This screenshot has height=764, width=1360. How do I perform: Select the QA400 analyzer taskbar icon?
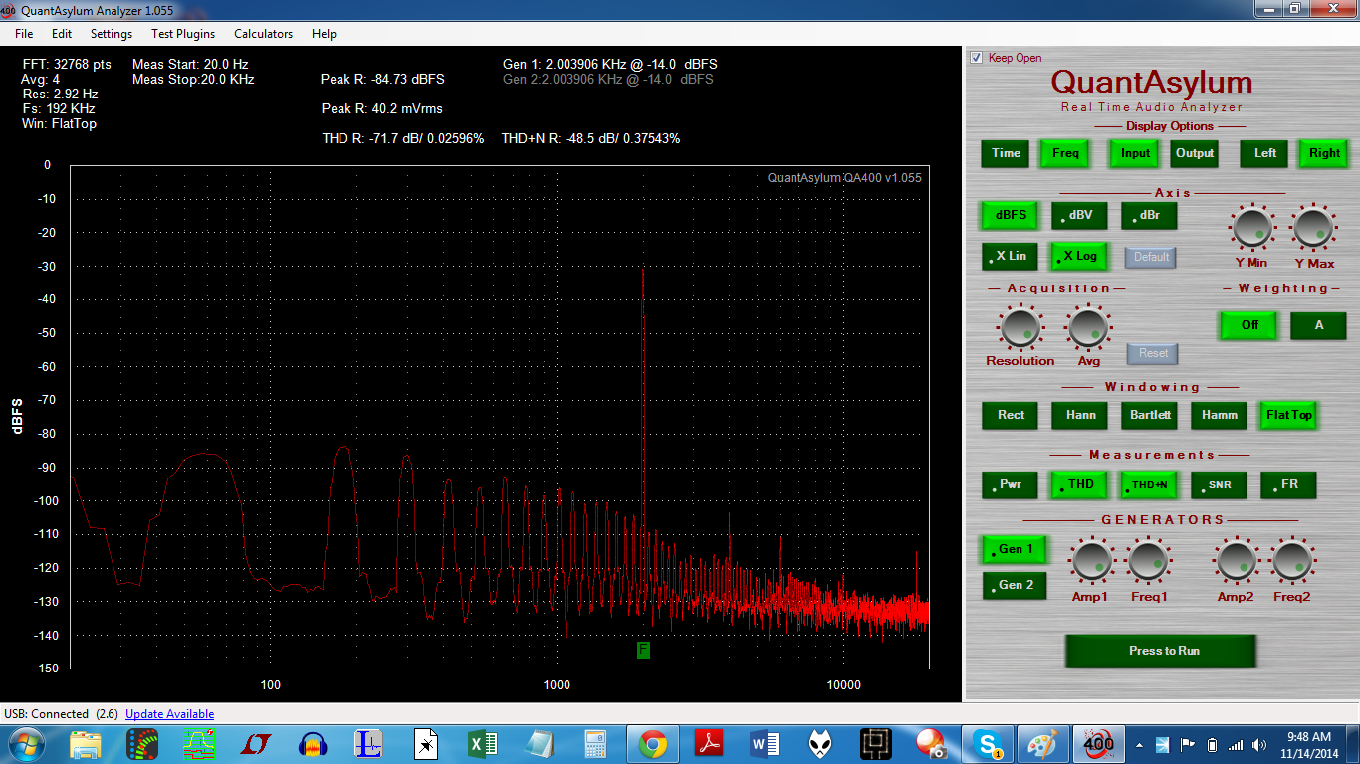pyautogui.click(x=1098, y=744)
